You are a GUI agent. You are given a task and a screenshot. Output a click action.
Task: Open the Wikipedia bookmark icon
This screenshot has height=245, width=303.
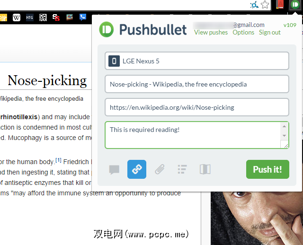[x=17, y=18]
